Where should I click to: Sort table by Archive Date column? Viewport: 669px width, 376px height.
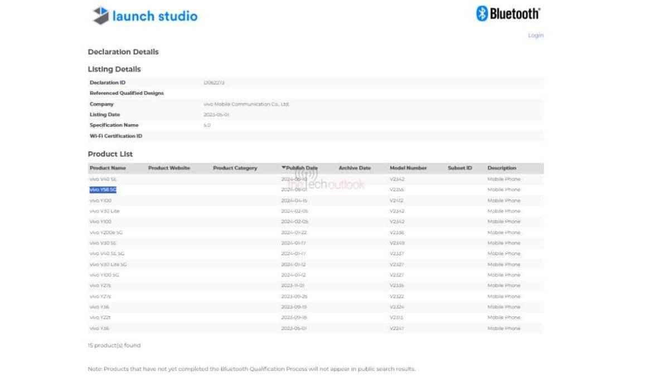pyautogui.click(x=355, y=168)
